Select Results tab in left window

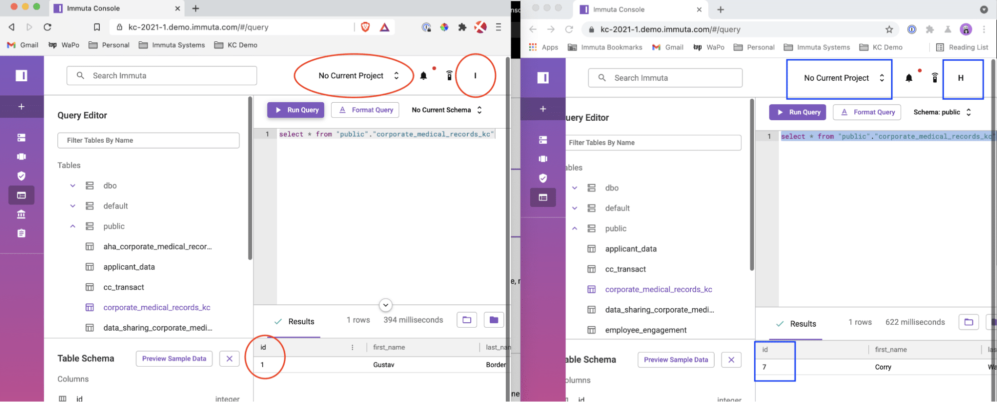[x=294, y=322]
